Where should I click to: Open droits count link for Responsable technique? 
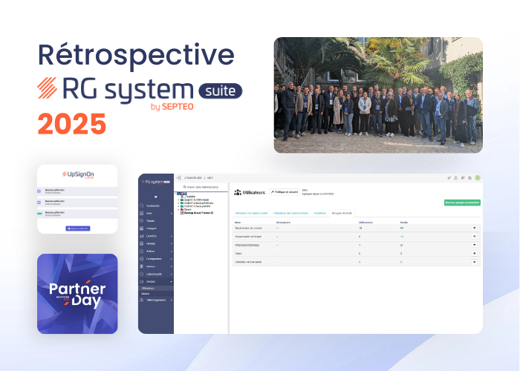click(x=402, y=237)
